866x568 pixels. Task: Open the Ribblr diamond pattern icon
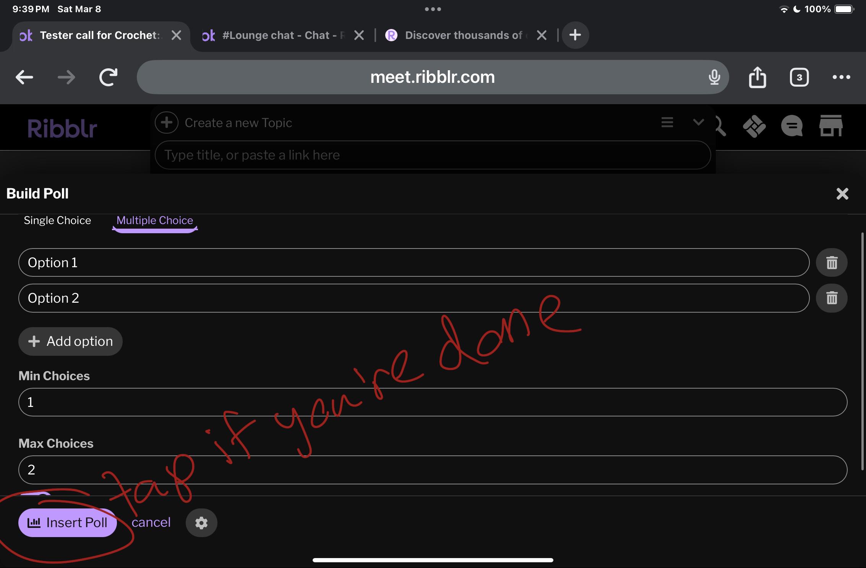point(754,126)
